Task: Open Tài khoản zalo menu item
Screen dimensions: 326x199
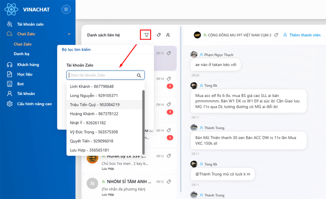Action: click(30, 24)
